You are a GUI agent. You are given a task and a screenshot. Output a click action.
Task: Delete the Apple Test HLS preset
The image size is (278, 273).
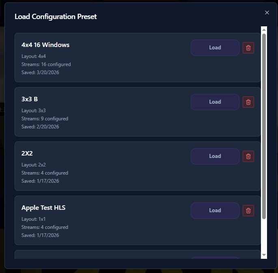pos(248,211)
